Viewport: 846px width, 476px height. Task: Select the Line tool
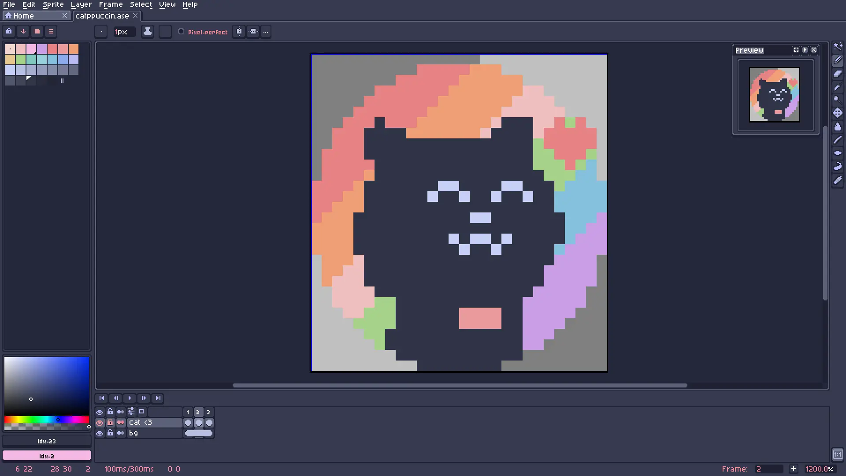[838, 140]
